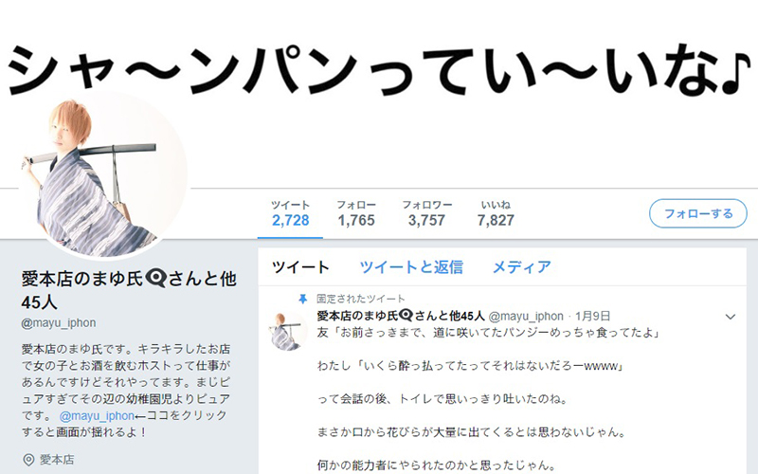Click the @mayu_iphon handle under sidebar name
Screen dimensions: 758x474
[59, 322]
